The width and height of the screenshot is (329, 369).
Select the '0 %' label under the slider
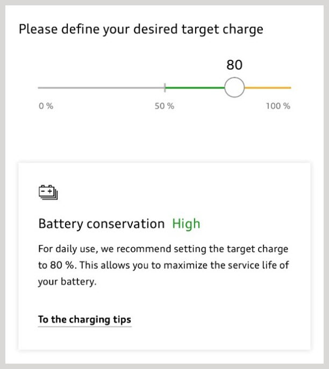coord(46,106)
